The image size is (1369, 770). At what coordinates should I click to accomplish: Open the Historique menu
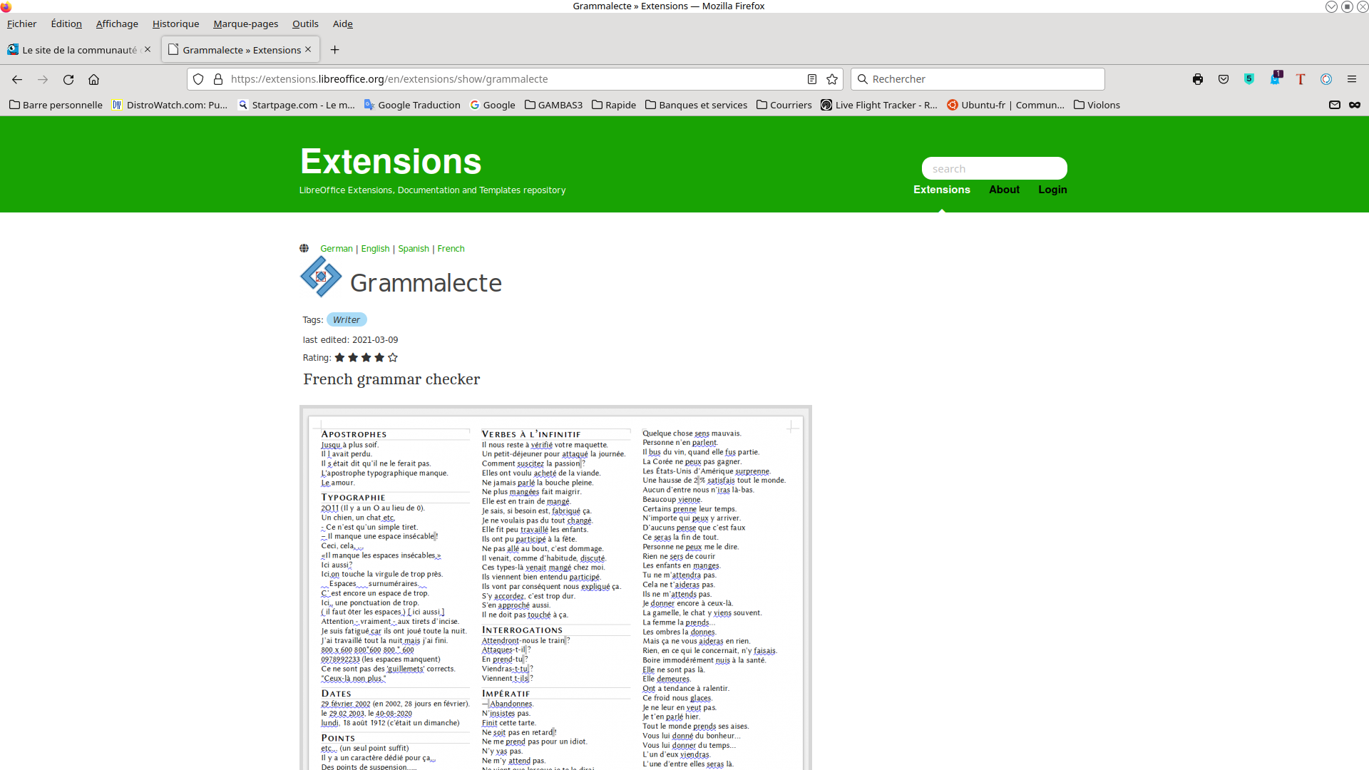click(x=175, y=24)
